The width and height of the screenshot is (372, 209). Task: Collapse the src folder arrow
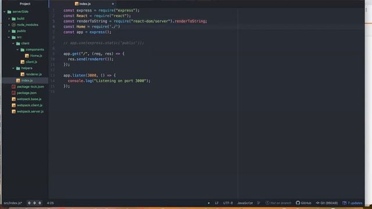coord(9,37)
